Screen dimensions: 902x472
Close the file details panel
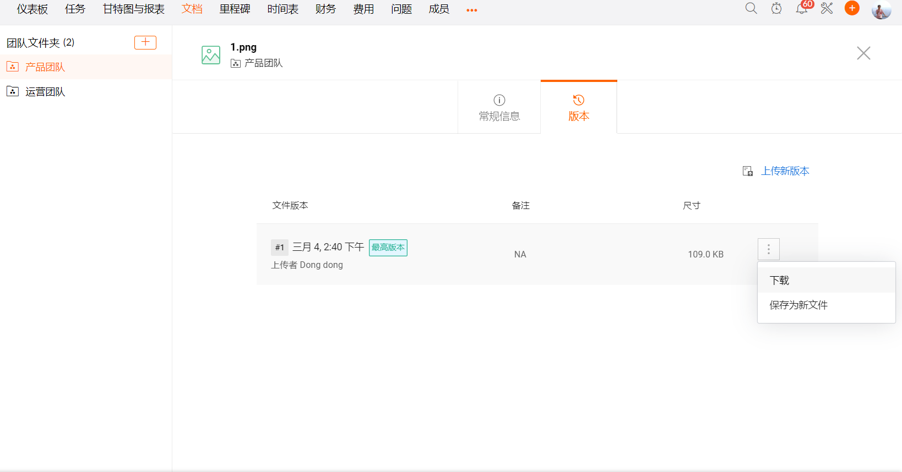click(863, 53)
